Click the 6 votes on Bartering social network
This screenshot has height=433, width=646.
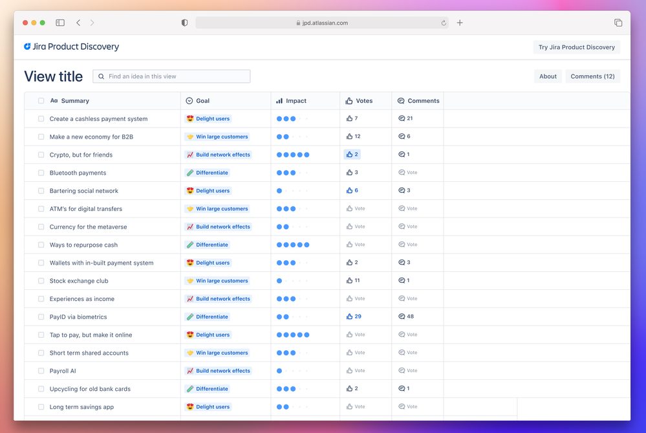pyautogui.click(x=352, y=190)
